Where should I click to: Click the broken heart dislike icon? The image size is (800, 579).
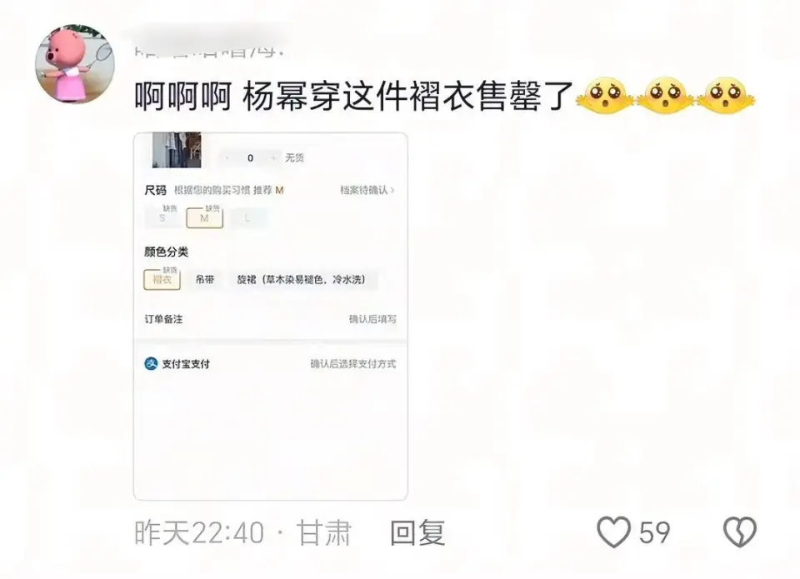coord(740,532)
